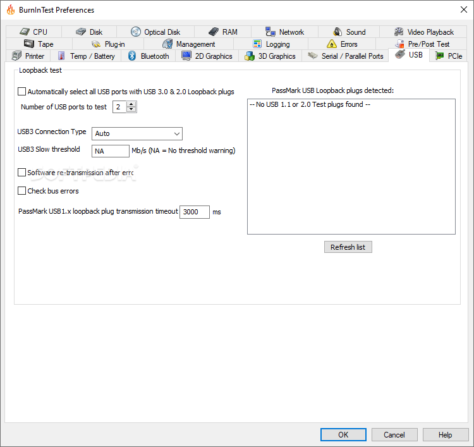This screenshot has height=447, width=474.
Task: Enable automatic selection of all USB ports
Action: [21, 91]
